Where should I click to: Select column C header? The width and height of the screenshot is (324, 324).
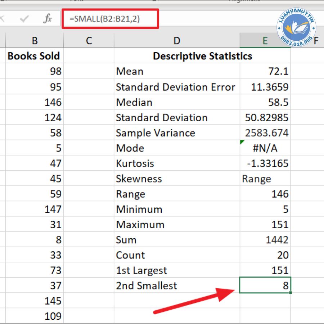point(89,41)
